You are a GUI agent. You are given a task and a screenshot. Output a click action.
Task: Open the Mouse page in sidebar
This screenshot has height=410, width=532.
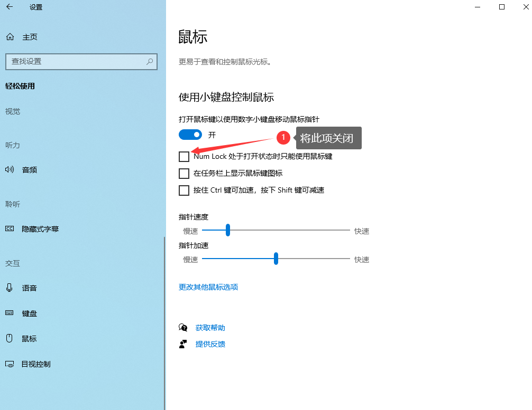click(29, 339)
